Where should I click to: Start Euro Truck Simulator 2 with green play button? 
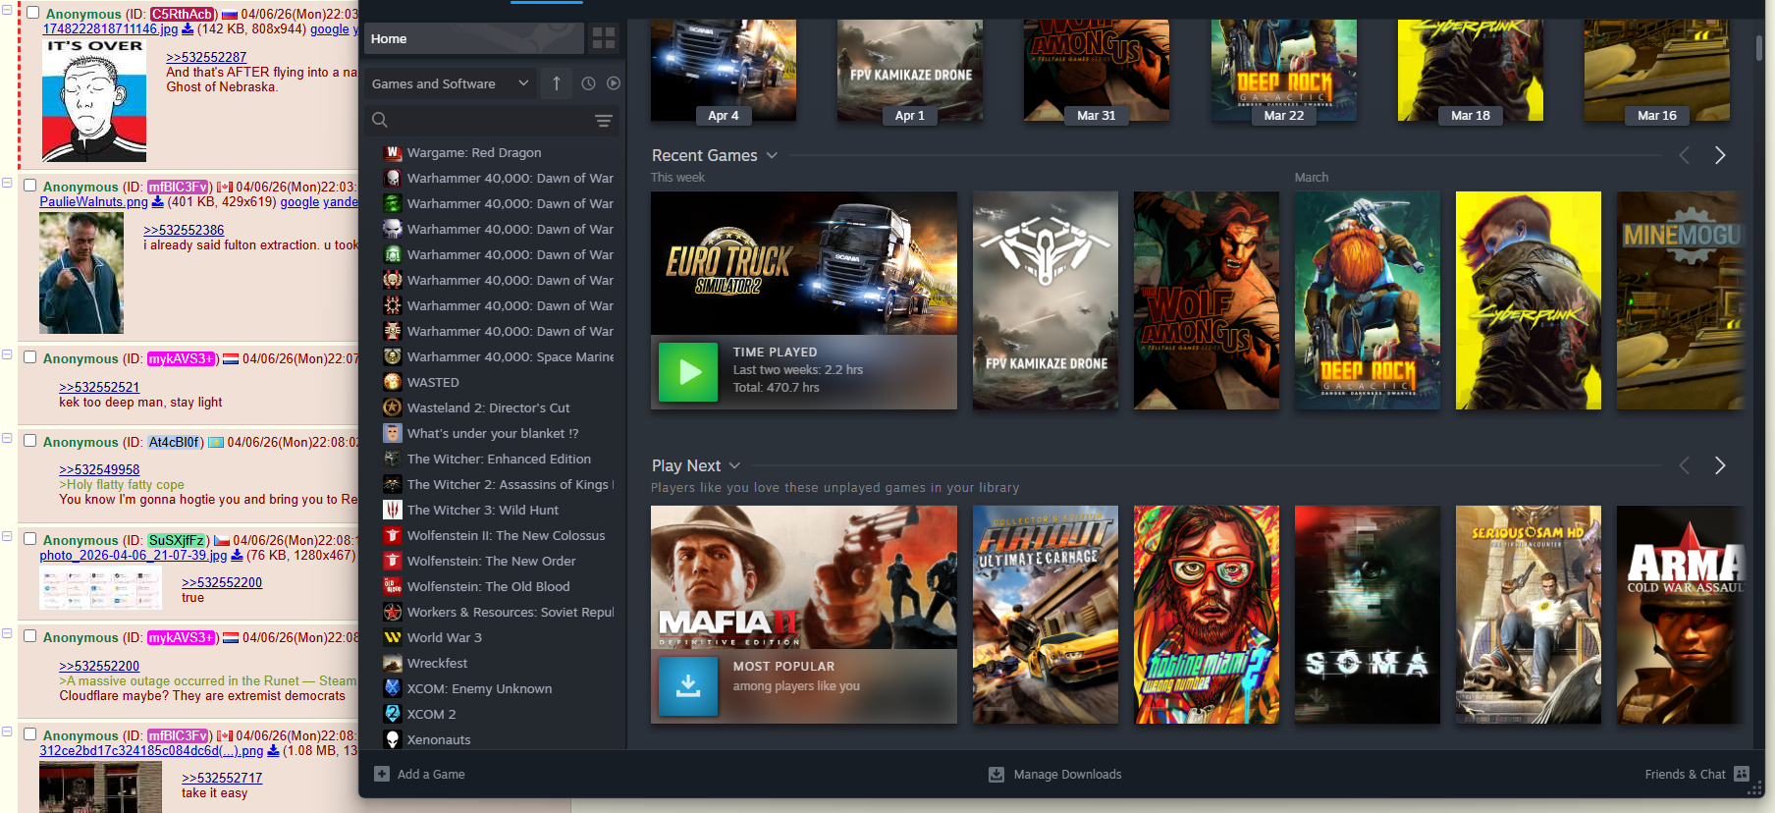coord(688,372)
